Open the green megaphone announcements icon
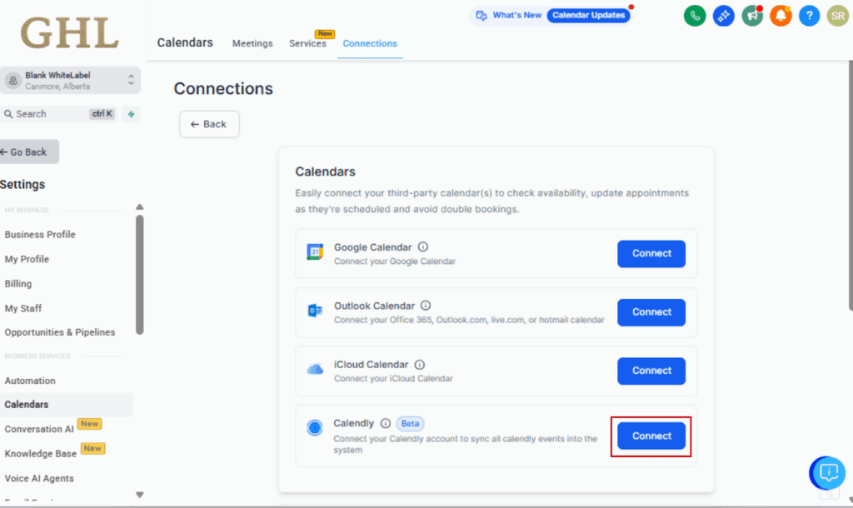 pos(752,16)
